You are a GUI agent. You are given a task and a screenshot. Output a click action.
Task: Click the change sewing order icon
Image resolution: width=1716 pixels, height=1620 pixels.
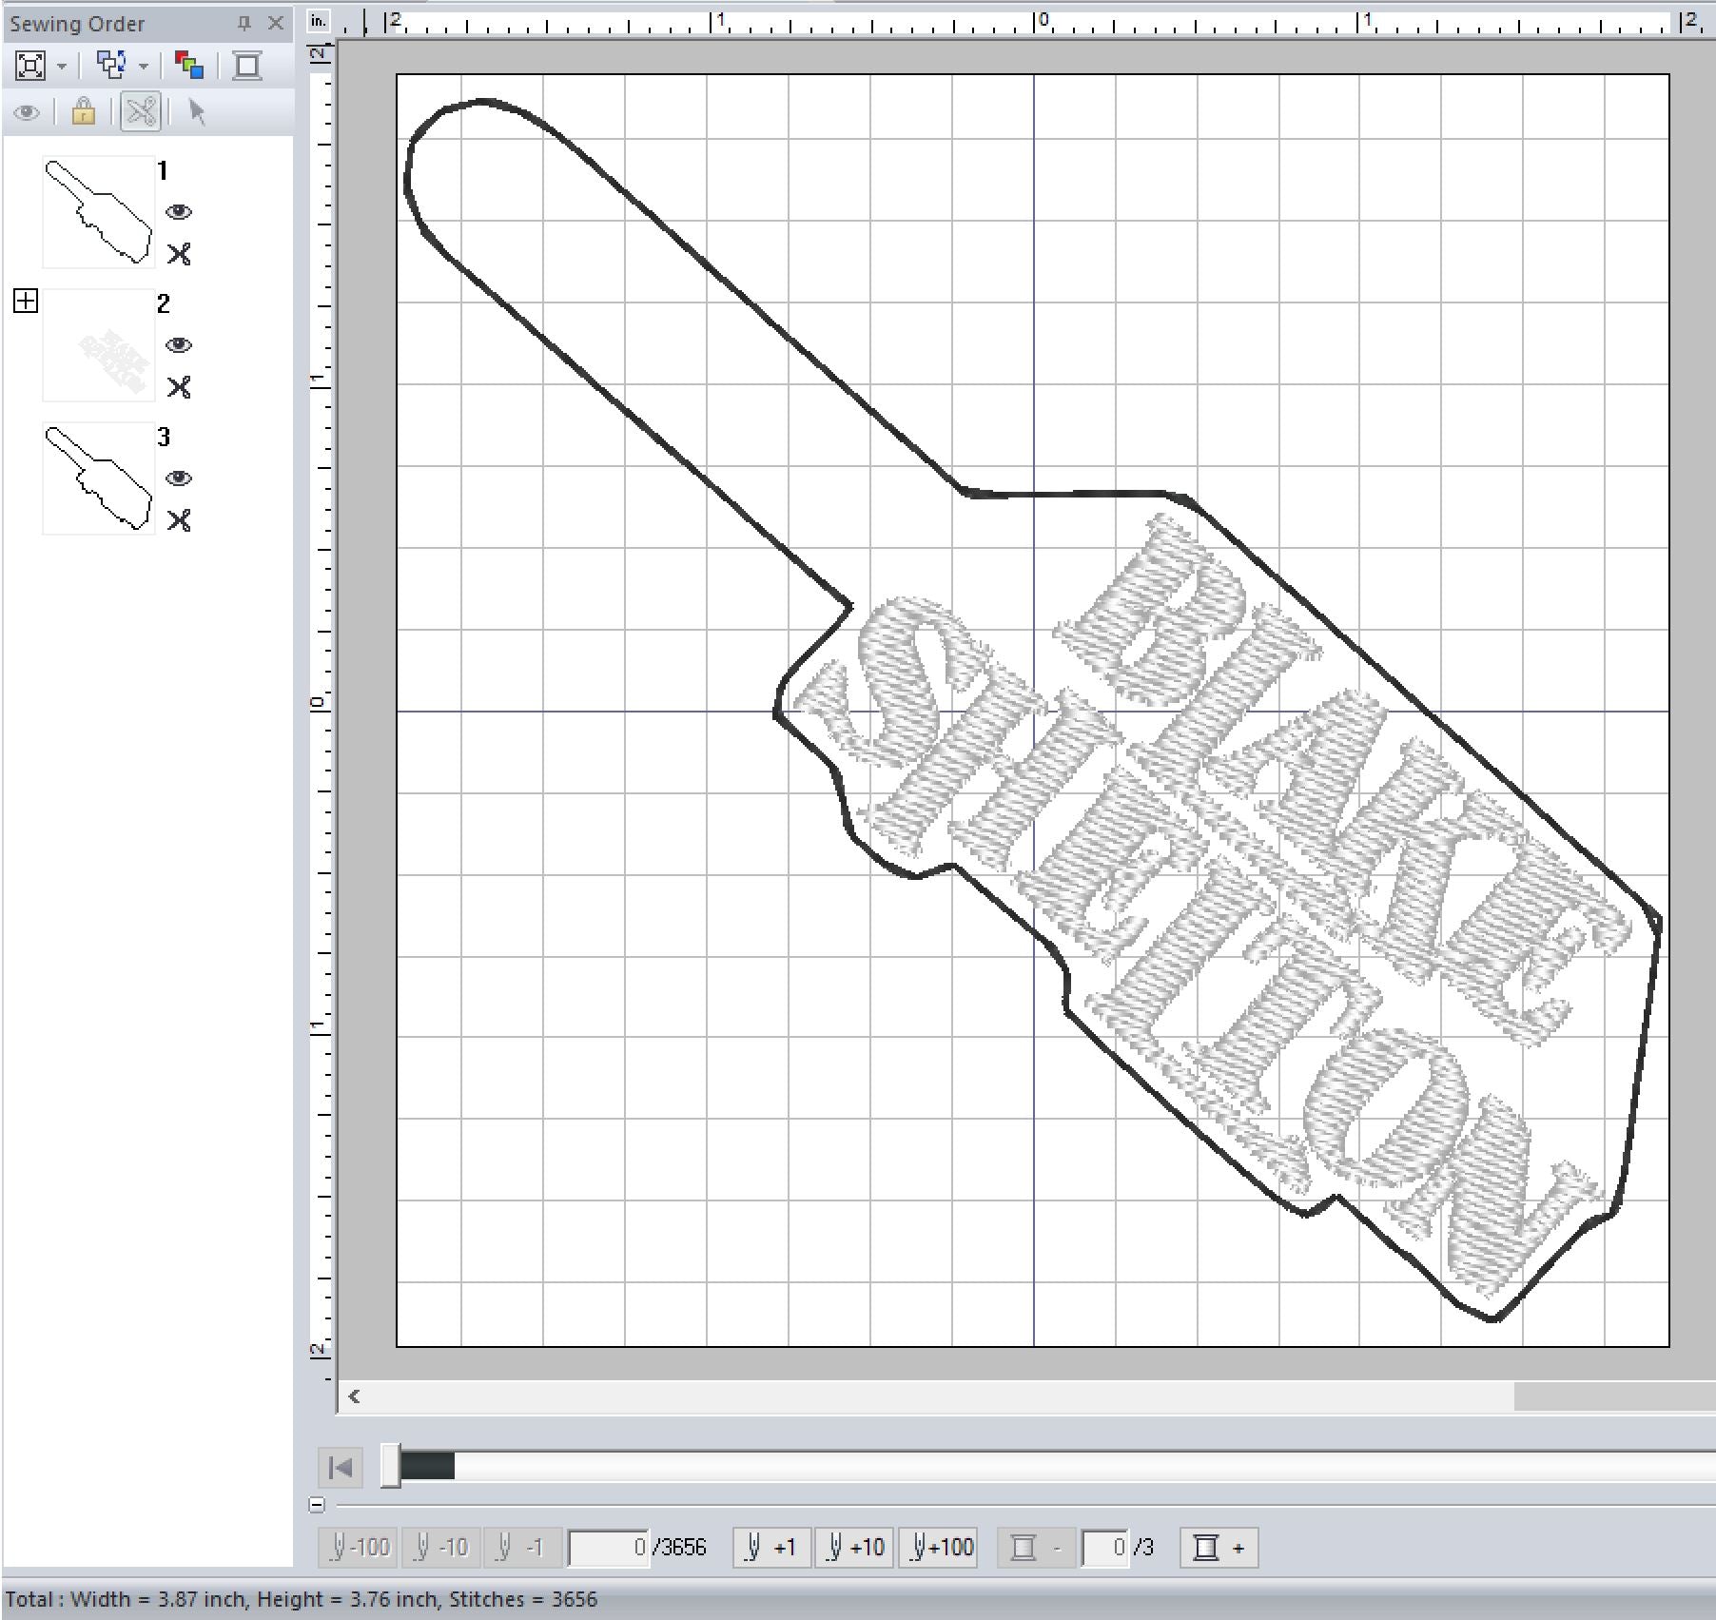tap(112, 66)
